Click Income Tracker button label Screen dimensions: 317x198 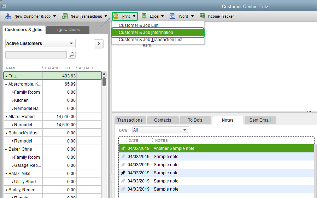(x=221, y=16)
